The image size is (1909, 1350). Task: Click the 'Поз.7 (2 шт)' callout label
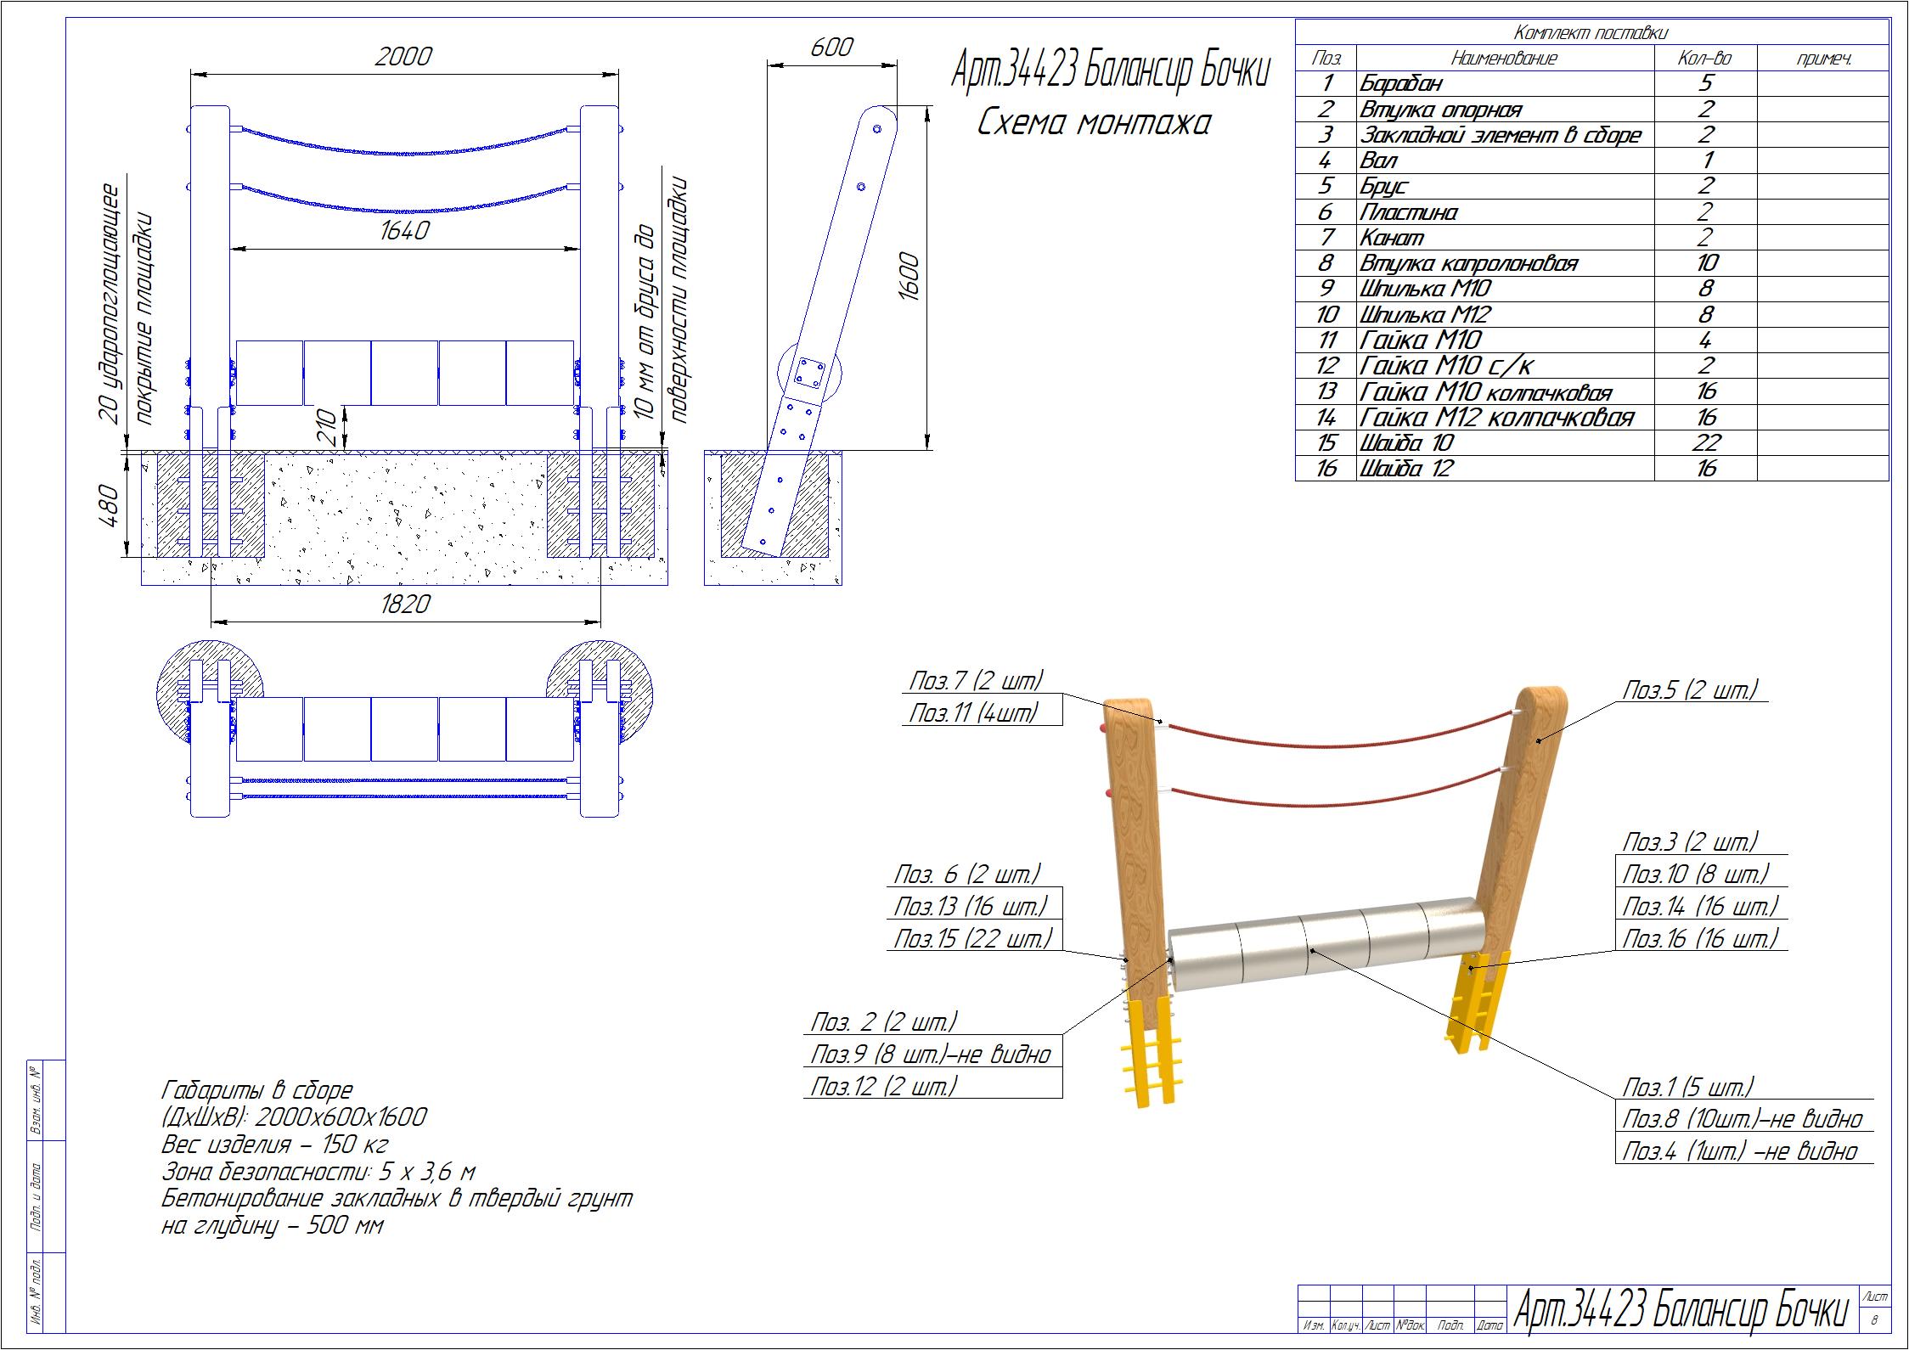[x=976, y=681]
